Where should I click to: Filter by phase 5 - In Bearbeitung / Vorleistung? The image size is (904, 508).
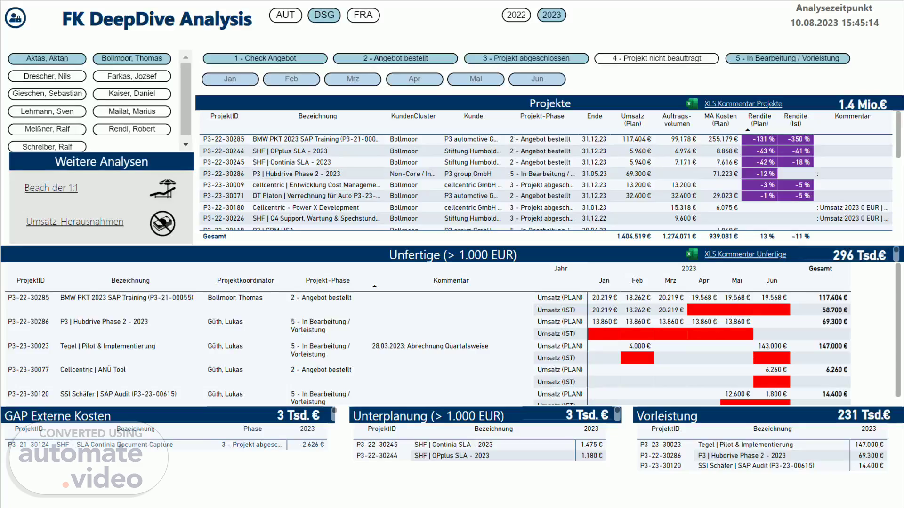788,58
